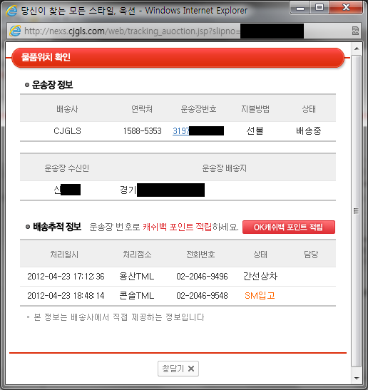
Task: Click the compatibility view icon in address bar
Action: point(356,31)
